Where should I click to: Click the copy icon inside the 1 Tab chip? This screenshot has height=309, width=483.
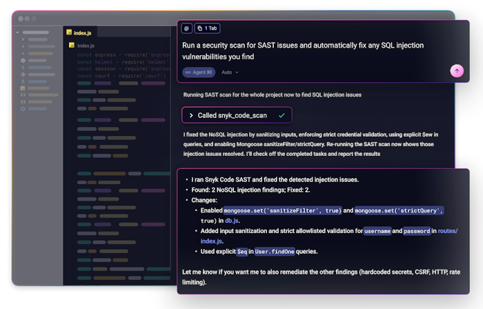click(200, 28)
